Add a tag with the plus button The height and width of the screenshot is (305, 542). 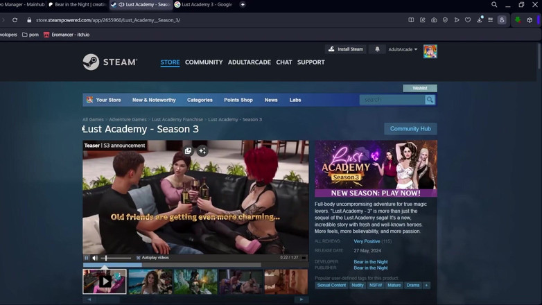click(426, 285)
